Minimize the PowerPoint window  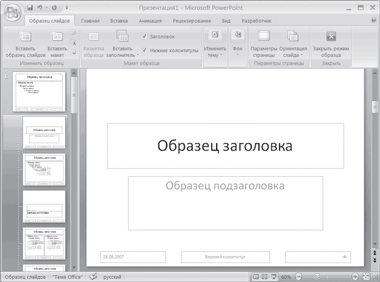[x=349, y=8]
